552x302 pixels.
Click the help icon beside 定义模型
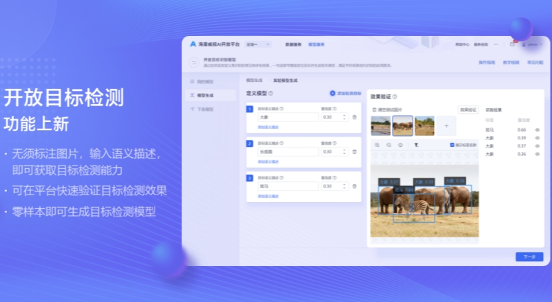click(270, 93)
